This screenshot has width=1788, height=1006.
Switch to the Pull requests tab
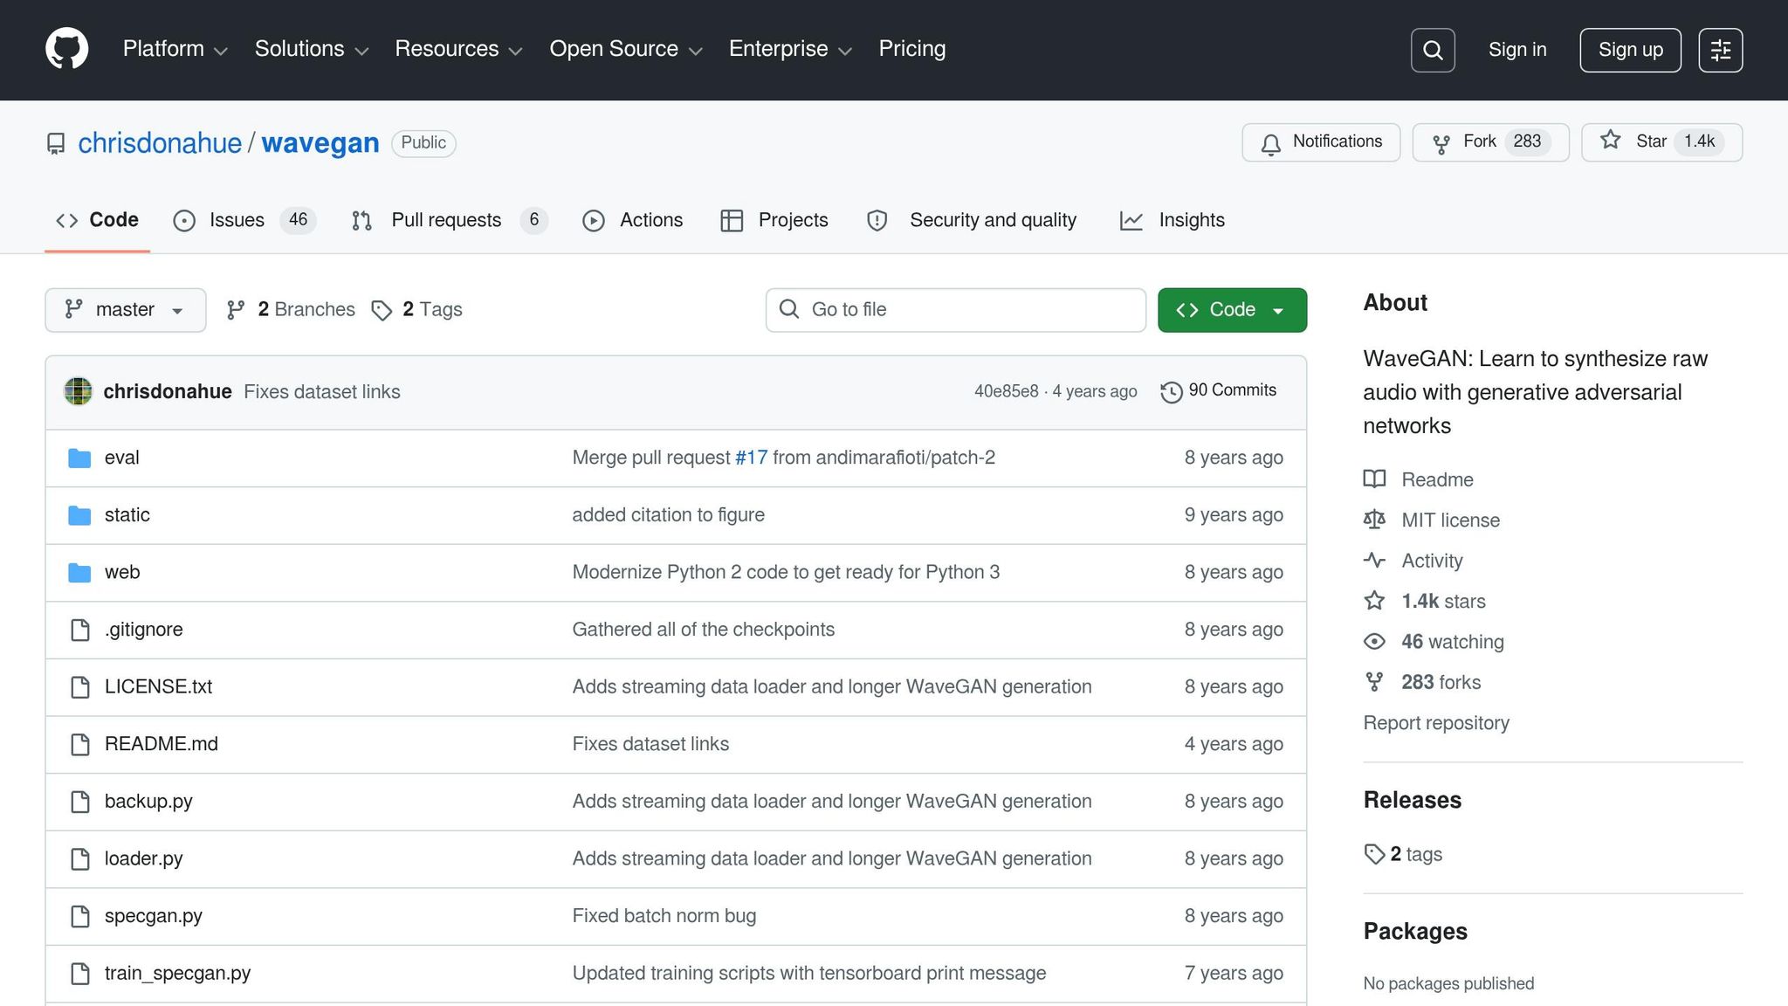[445, 220]
